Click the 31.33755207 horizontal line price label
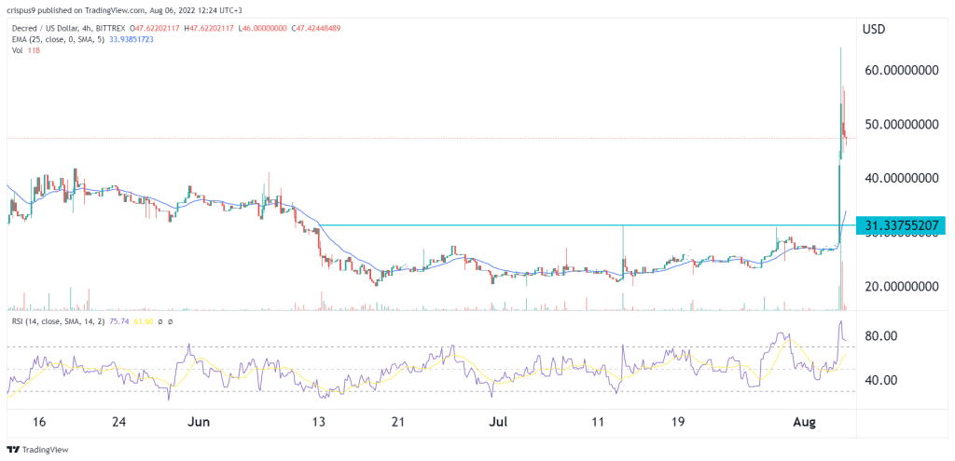 900,225
